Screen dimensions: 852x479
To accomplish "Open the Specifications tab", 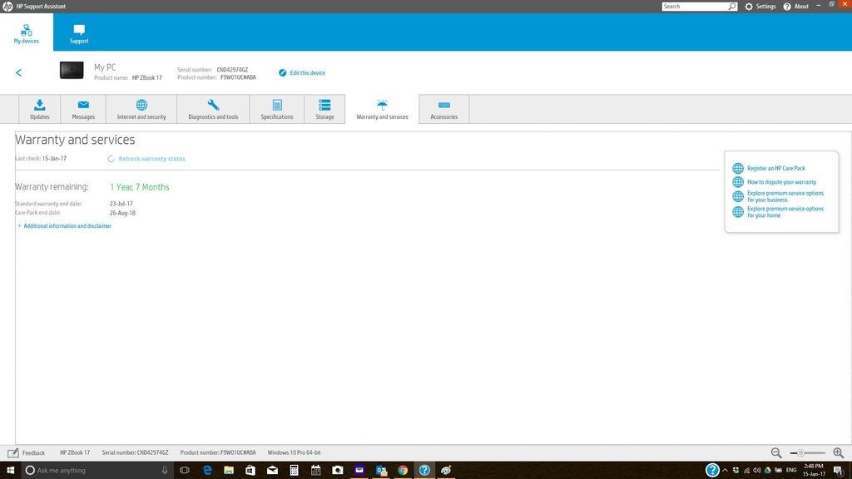I will [x=277, y=109].
